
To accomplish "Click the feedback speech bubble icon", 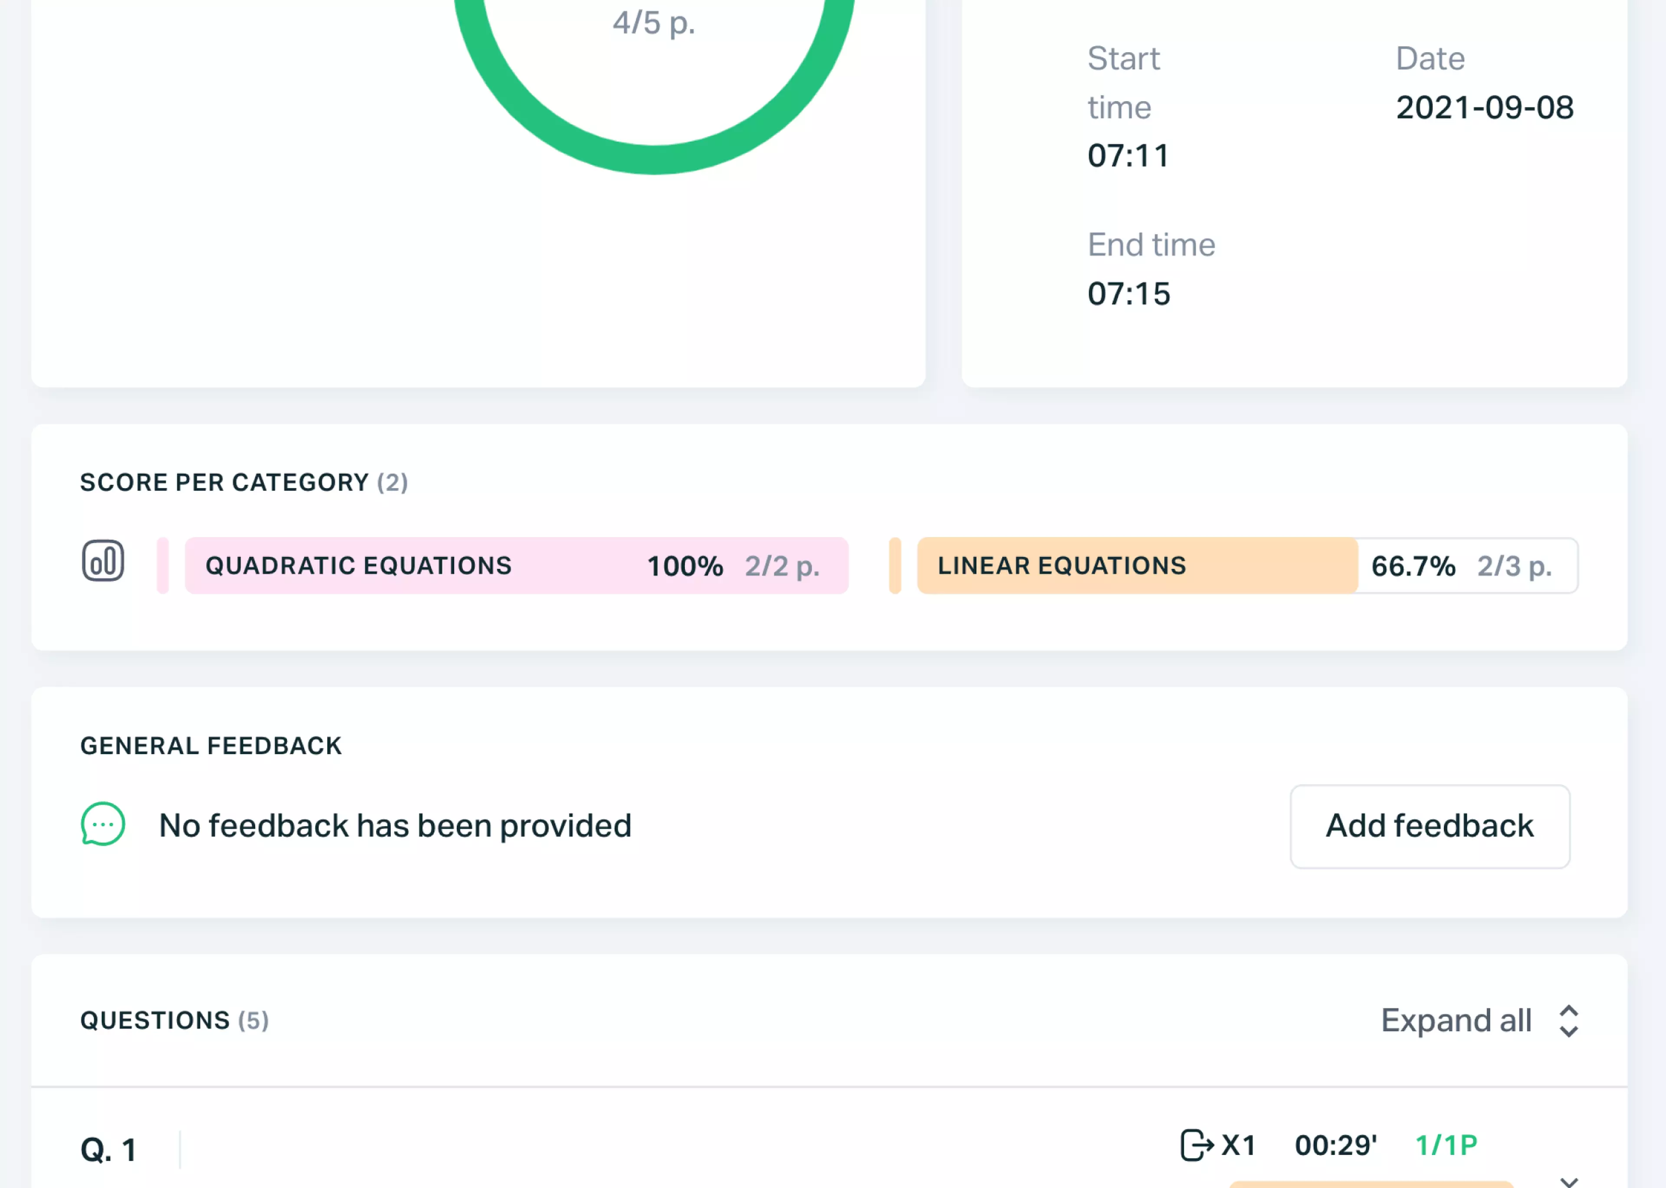I will point(103,824).
